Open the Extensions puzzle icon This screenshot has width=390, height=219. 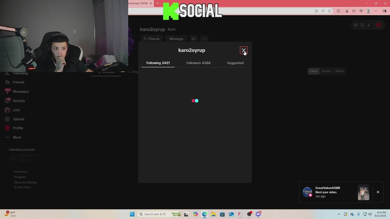click(338, 11)
